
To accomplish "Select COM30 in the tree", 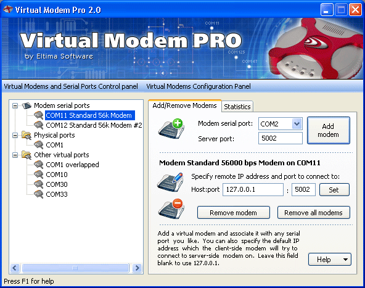I will click(57, 184).
